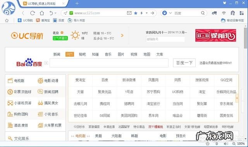Click the plus expander beside site grid

[237, 98]
